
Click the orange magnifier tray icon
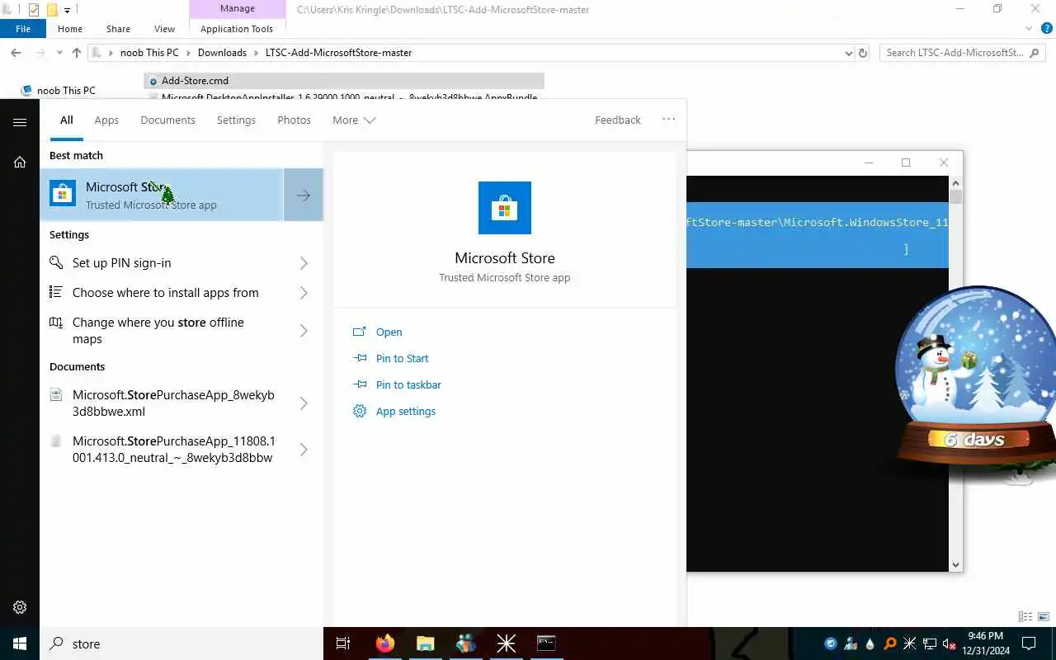tap(889, 643)
